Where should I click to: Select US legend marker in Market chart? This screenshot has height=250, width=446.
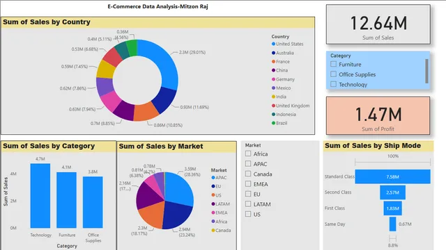click(x=213, y=195)
